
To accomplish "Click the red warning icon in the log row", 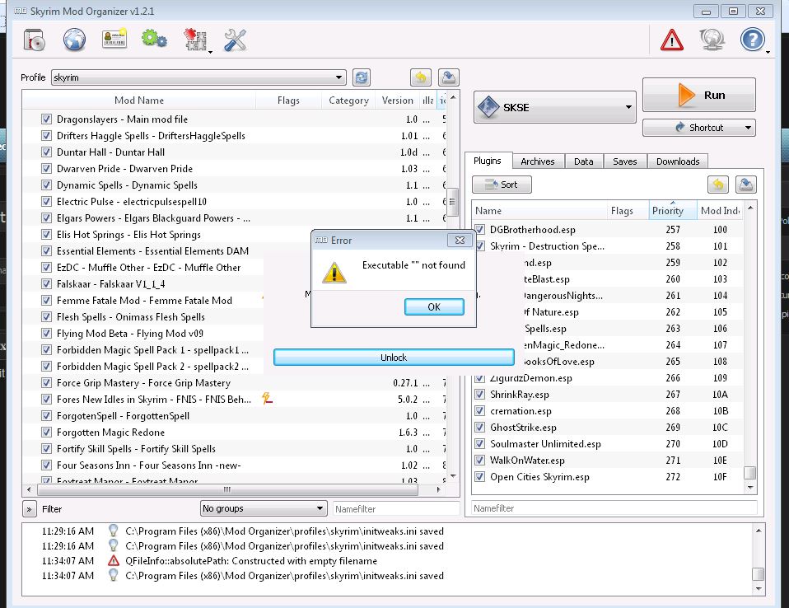I will (114, 560).
